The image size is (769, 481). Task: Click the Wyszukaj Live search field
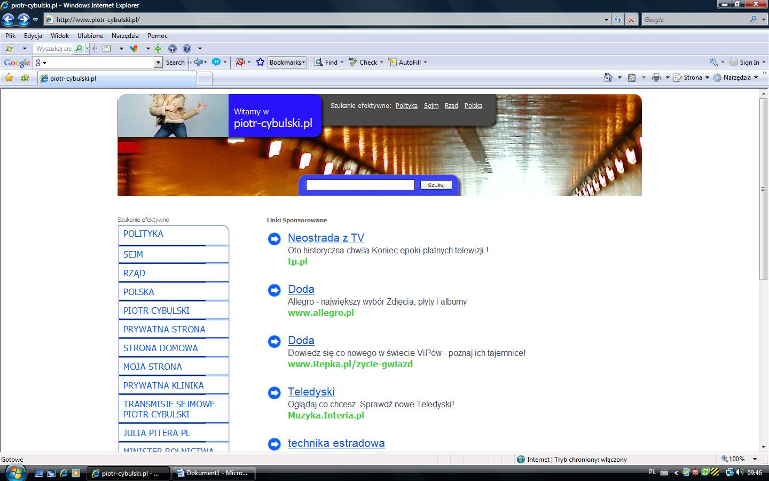click(53, 49)
